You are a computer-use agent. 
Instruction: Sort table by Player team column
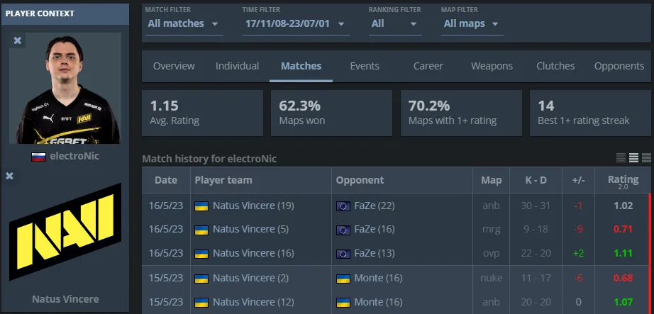pyautogui.click(x=261, y=180)
